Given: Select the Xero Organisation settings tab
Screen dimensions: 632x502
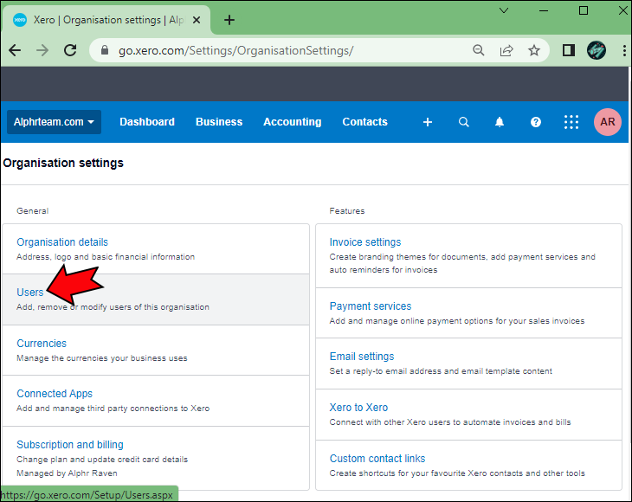Looking at the screenshot, I should 106,20.
